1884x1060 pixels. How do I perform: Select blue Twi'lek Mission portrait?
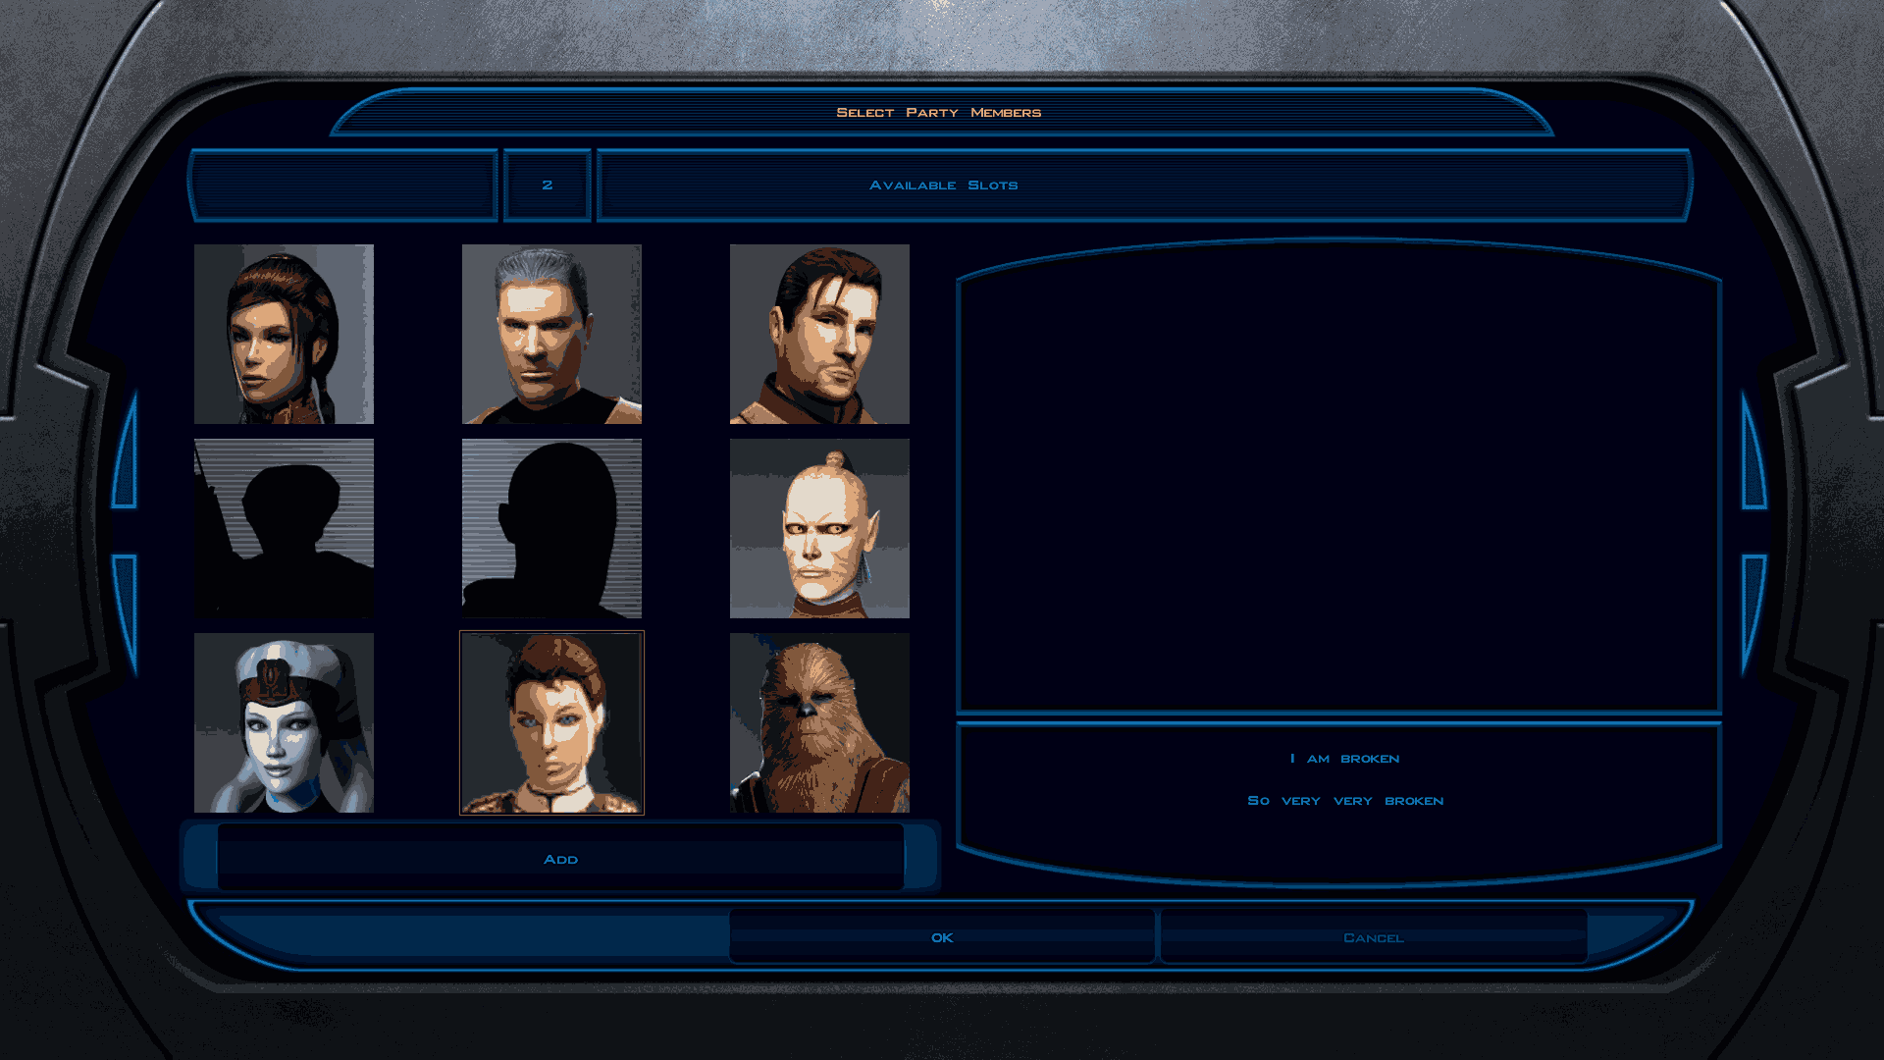pyautogui.click(x=284, y=722)
